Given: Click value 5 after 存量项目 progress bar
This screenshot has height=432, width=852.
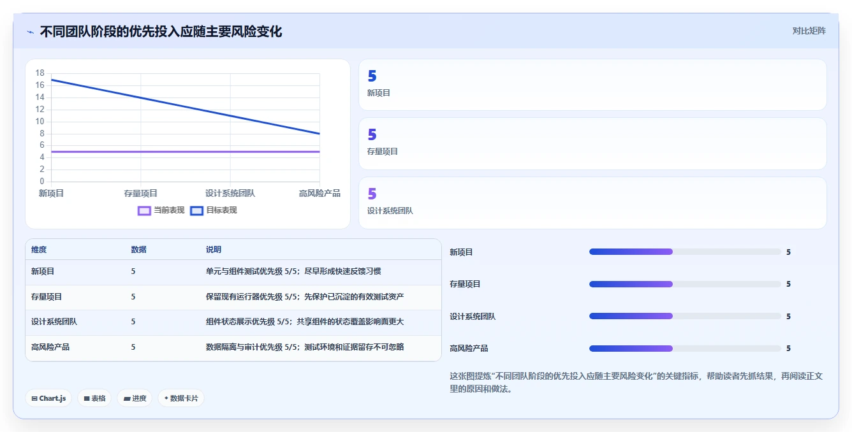Looking at the screenshot, I should pos(788,284).
